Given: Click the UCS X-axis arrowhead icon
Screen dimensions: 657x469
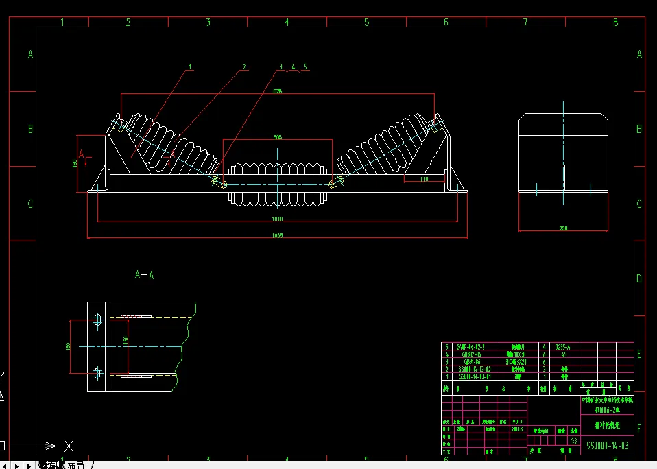Looking at the screenshot, I should click(x=50, y=446).
